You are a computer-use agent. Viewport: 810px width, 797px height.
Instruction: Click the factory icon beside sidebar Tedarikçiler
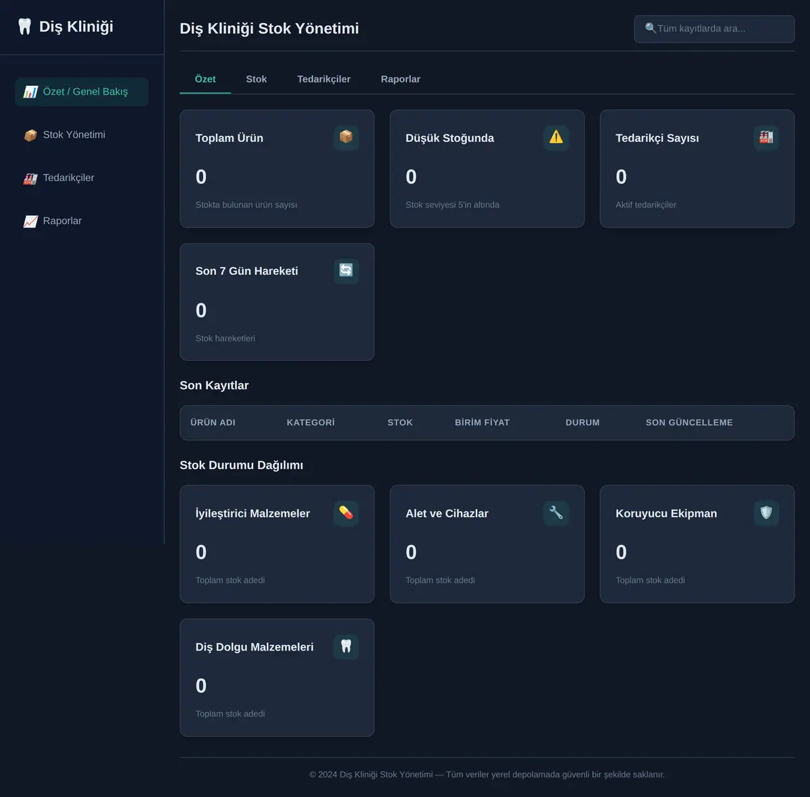(30, 178)
